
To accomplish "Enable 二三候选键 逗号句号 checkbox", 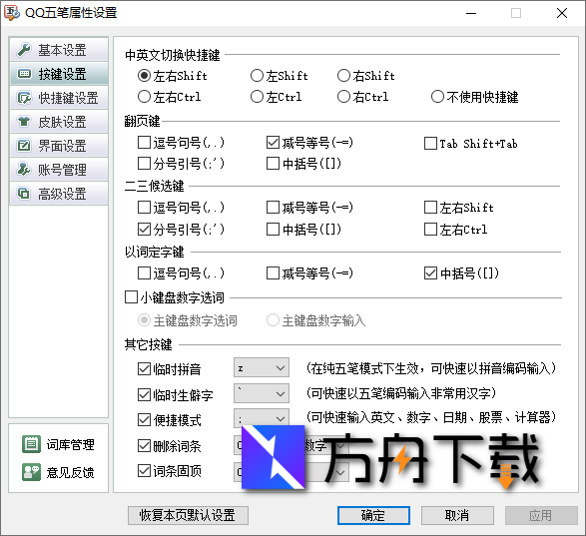I will pos(144,208).
